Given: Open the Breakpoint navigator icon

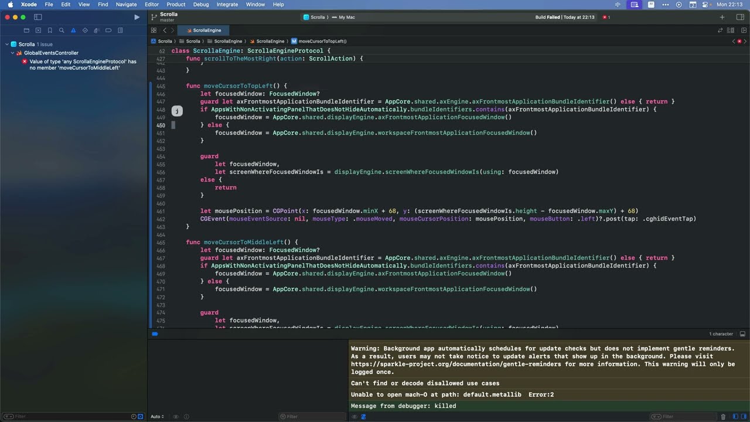Looking at the screenshot, I should [x=108, y=30].
